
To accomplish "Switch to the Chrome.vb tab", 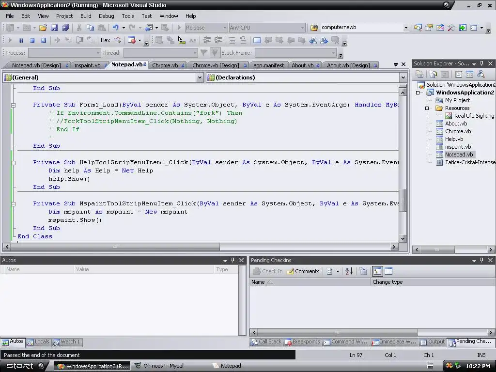I will (x=165, y=65).
